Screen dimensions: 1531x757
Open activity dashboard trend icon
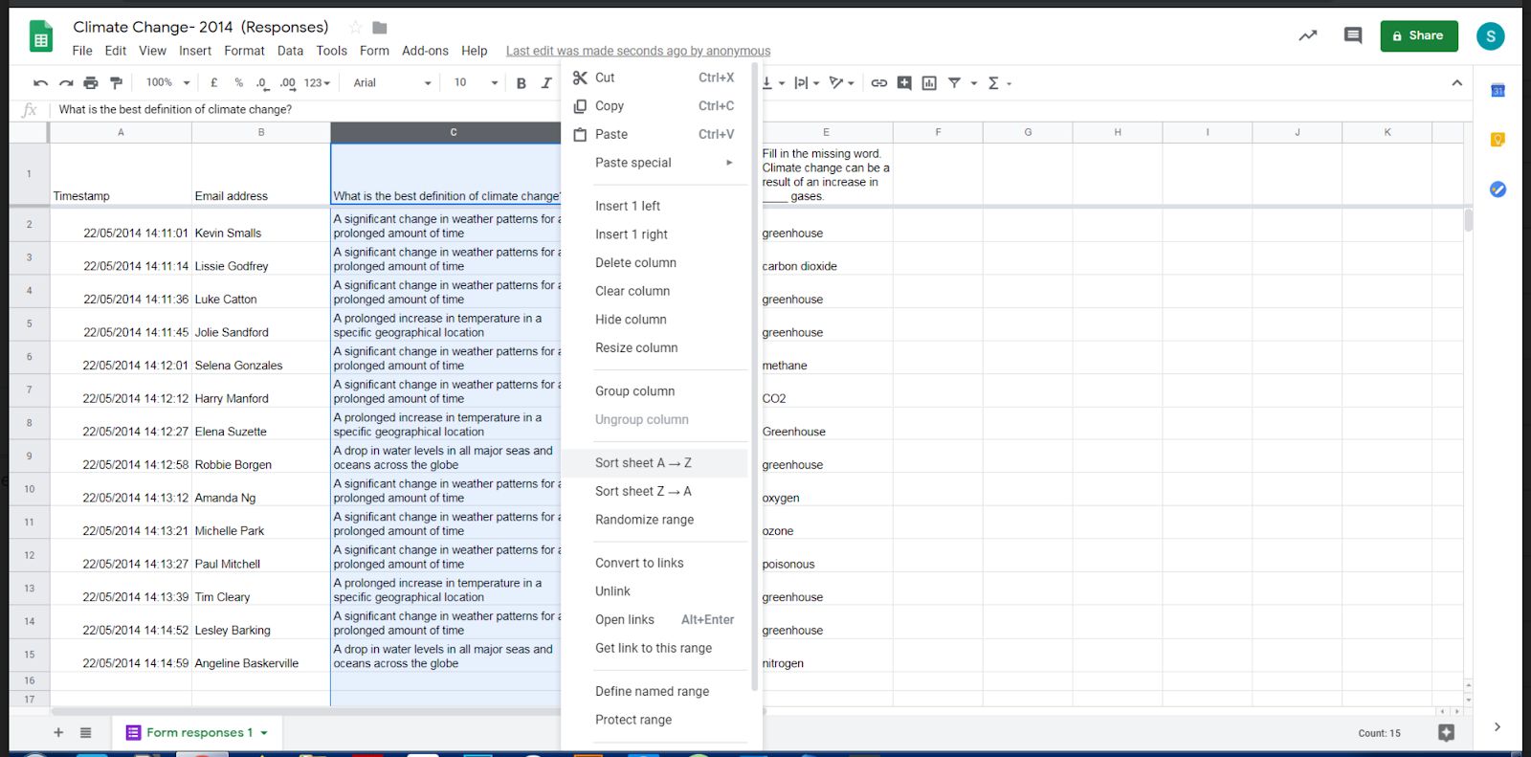[x=1307, y=36]
